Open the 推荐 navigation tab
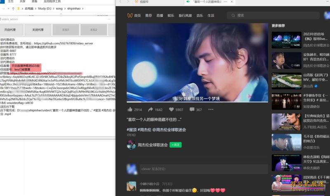 (148, 15)
